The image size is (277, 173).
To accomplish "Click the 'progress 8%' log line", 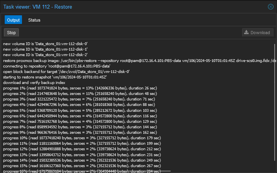I will click(x=80, y=127).
